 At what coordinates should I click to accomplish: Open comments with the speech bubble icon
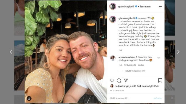[x=119, y=81]
